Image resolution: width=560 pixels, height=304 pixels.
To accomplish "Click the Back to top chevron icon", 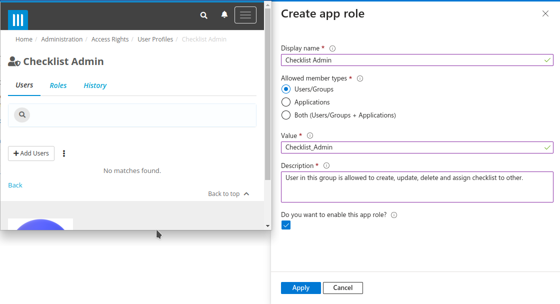I will (246, 193).
